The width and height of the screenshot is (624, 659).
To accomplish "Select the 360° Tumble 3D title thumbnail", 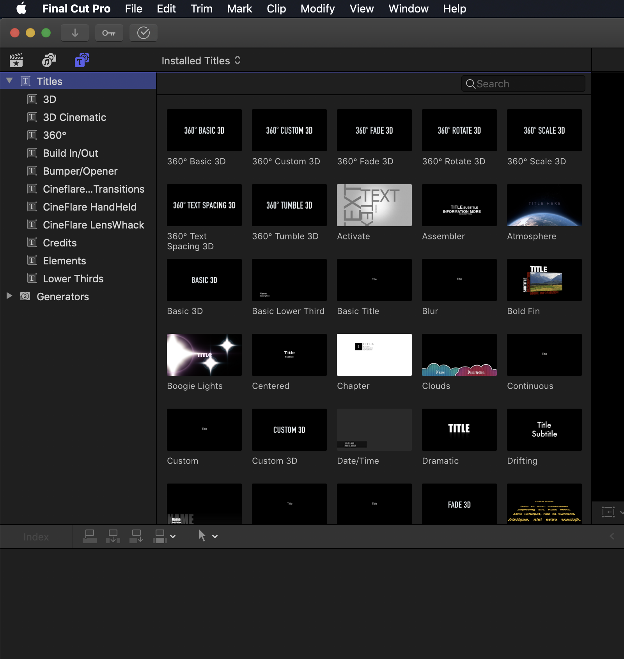I will point(289,205).
